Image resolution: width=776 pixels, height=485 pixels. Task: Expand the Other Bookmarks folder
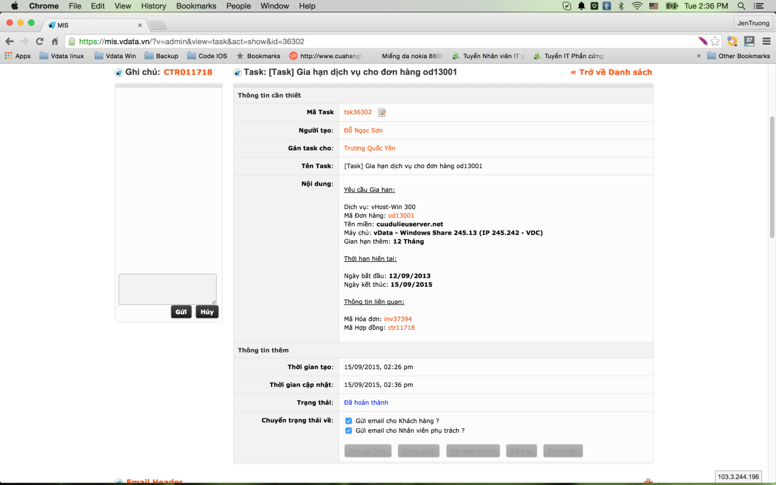tap(738, 56)
